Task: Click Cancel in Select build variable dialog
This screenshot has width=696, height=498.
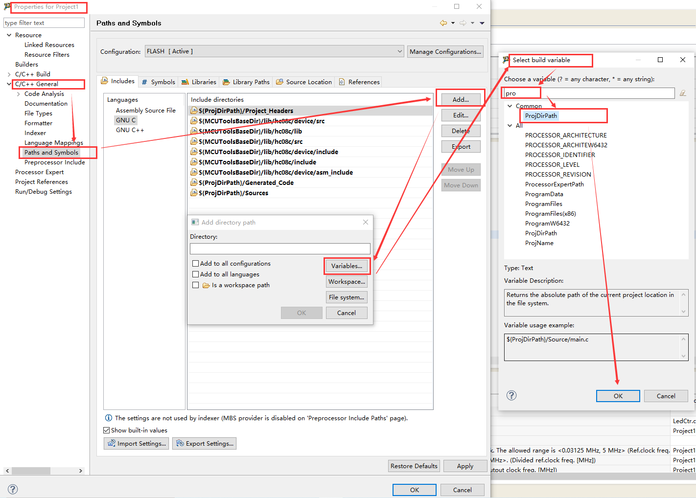Action: pos(666,396)
